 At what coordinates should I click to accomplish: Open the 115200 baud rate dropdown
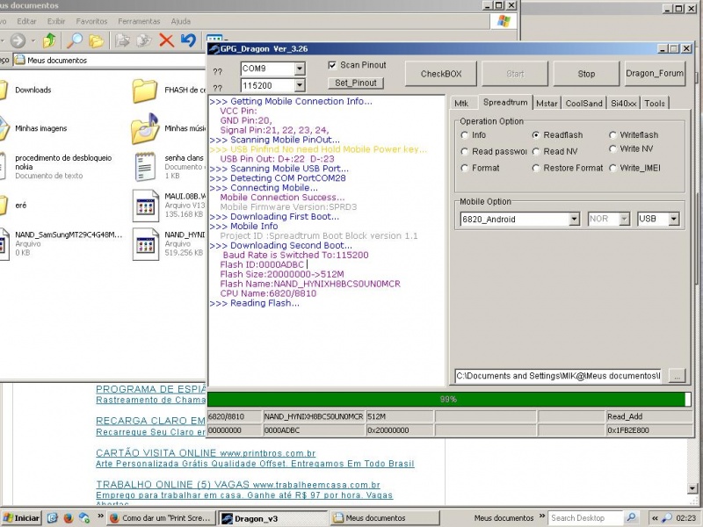pyautogui.click(x=300, y=85)
